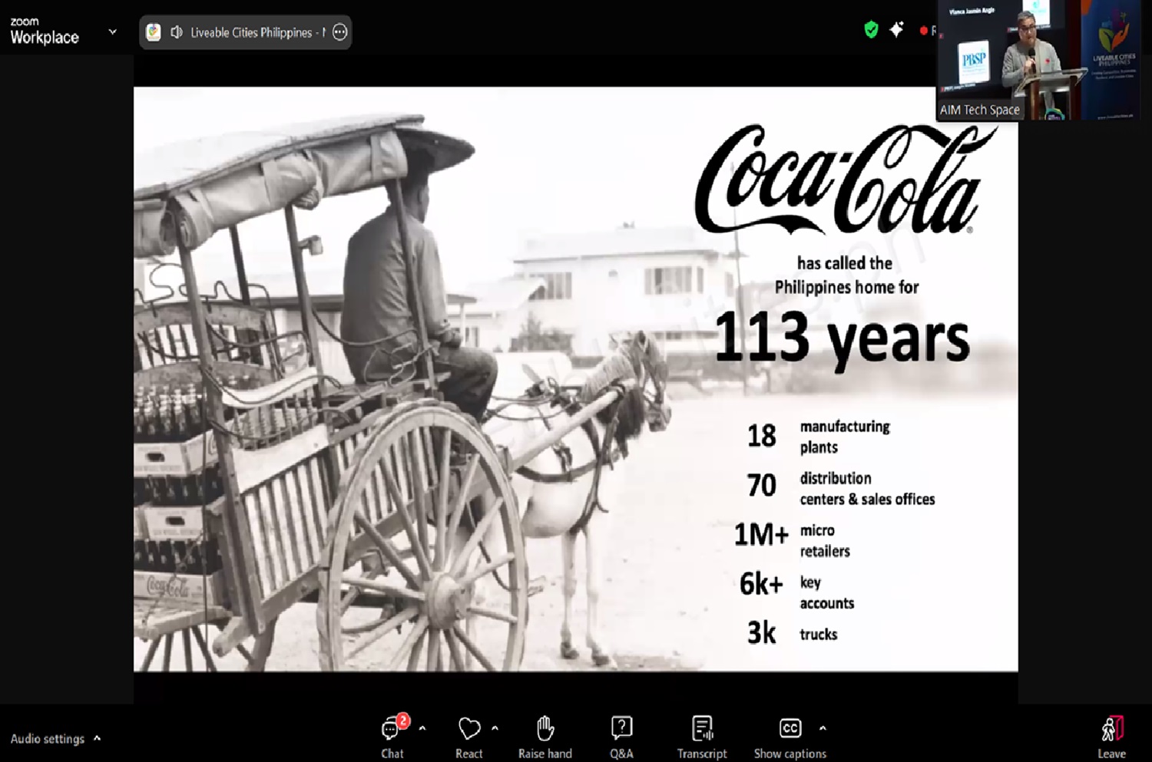Open Audio settings

pos(48,738)
